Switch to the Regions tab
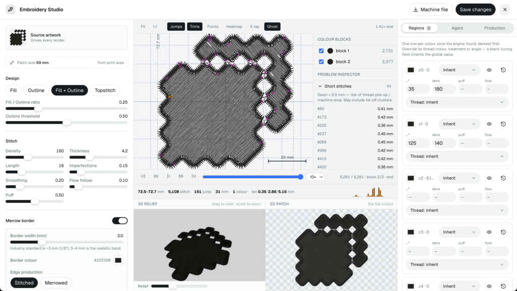 420,28
